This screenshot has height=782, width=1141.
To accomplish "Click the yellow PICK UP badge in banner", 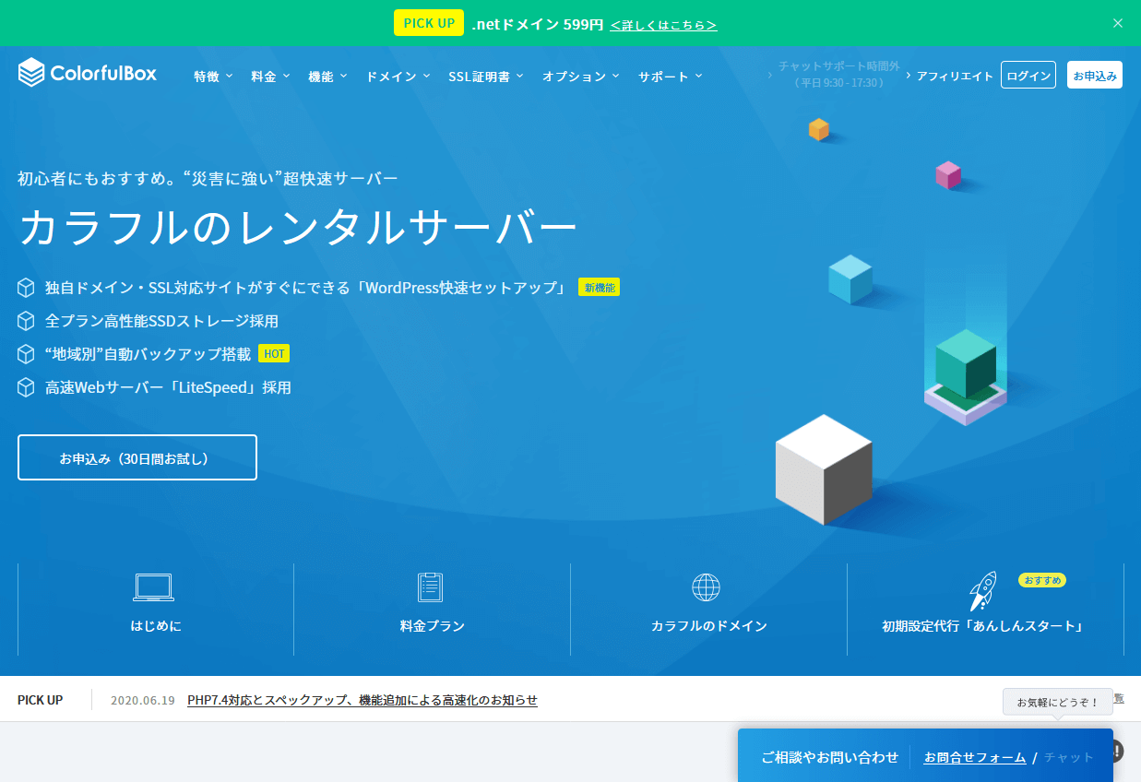I will coord(429,23).
